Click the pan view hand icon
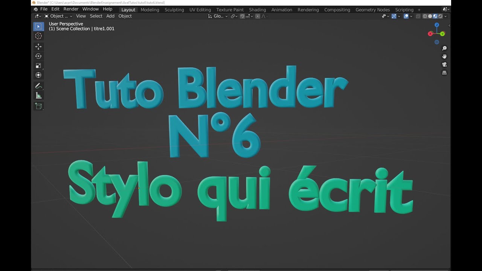 (444, 56)
